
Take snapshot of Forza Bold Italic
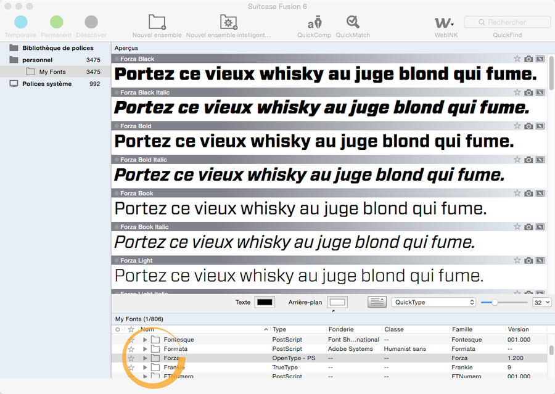coord(528,160)
